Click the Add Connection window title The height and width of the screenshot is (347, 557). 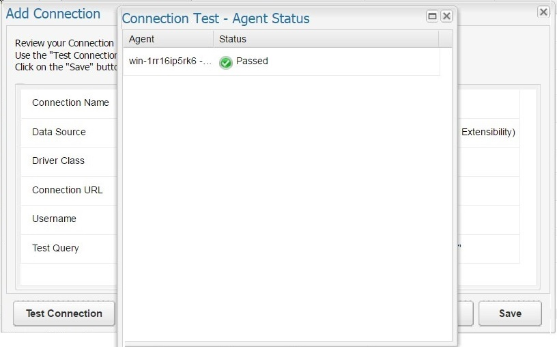[x=53, y=14]
